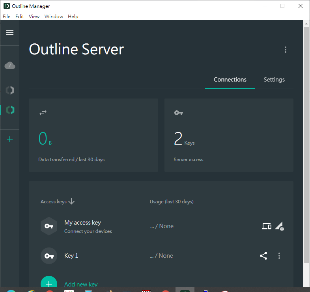Click the scrollbar up arrow

tap(306, 24)
